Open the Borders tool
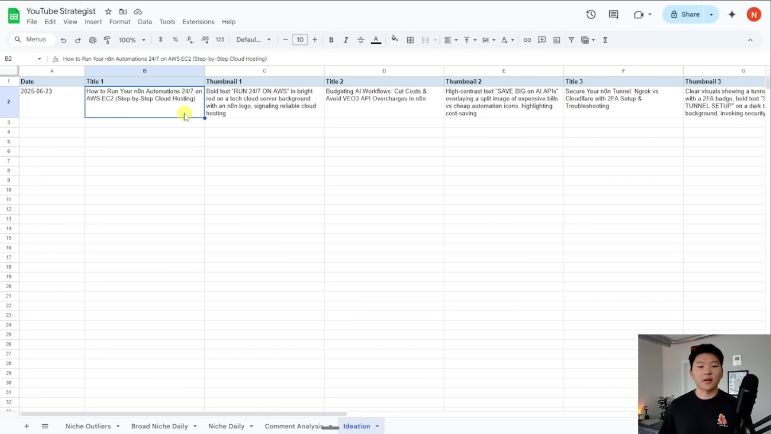 [410, 40]
